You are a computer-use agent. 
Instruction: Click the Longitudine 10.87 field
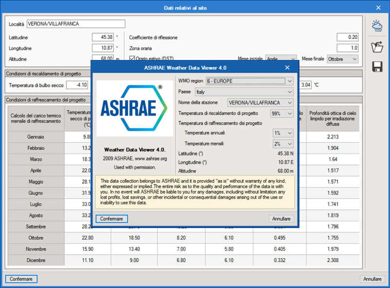(103, 48)
